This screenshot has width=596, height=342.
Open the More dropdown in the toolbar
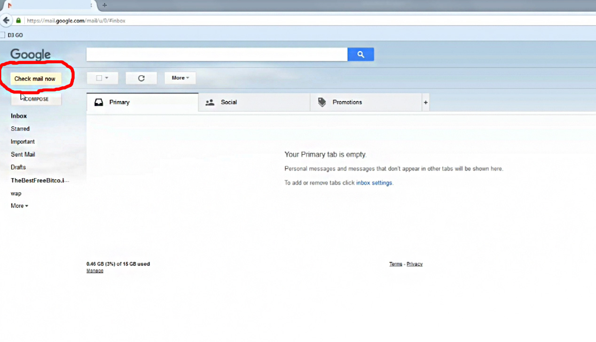click(180, 78)
